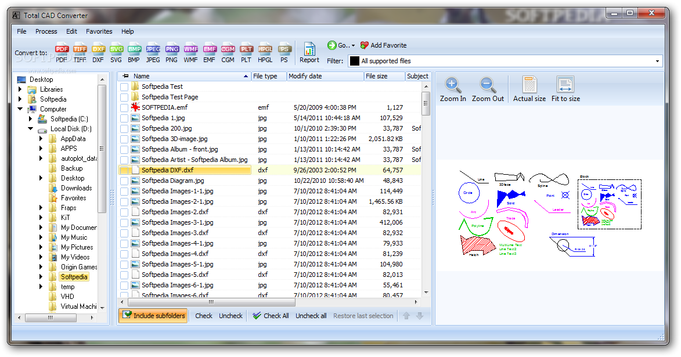Convert selected files to SVG
681x357 pixels.
[x=116, y=54]
